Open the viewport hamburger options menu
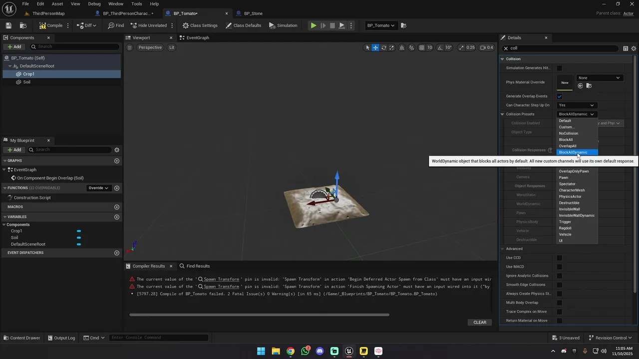This screenshot has height=359, width=639. (x=129, y=47)
